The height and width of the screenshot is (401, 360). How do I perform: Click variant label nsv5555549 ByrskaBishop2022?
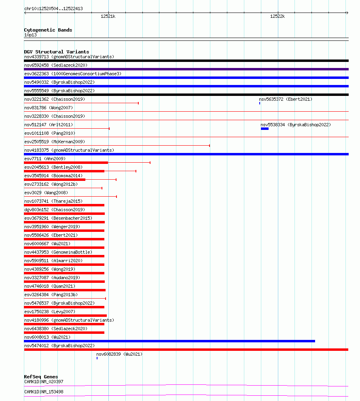point(59,91)
